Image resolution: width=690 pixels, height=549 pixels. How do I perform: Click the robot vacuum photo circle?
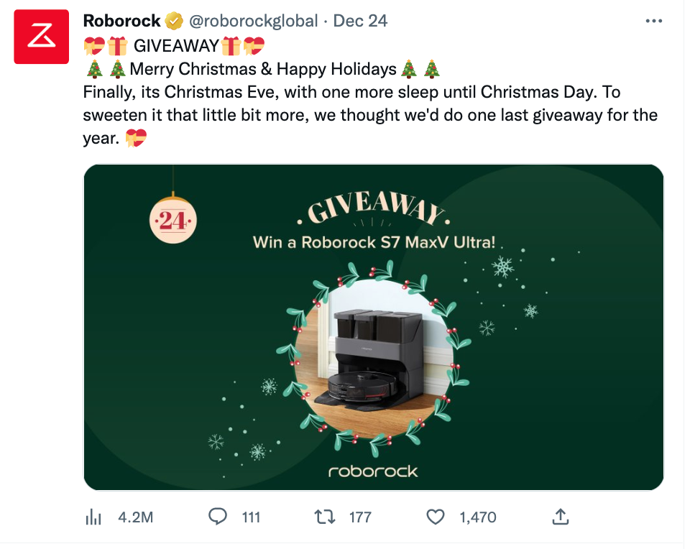(x=374, y=359)
